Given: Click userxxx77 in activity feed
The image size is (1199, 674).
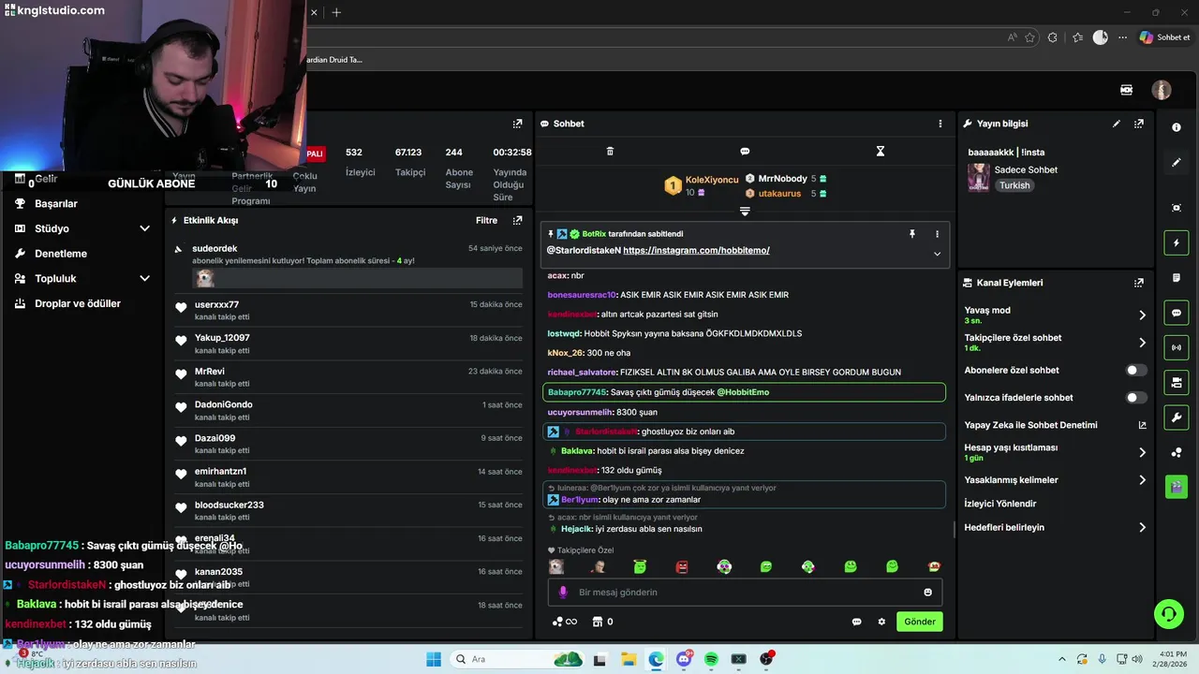Looking at the screenshot, I should (x=216, y=305).
